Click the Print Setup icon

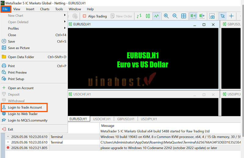point(4,79)
